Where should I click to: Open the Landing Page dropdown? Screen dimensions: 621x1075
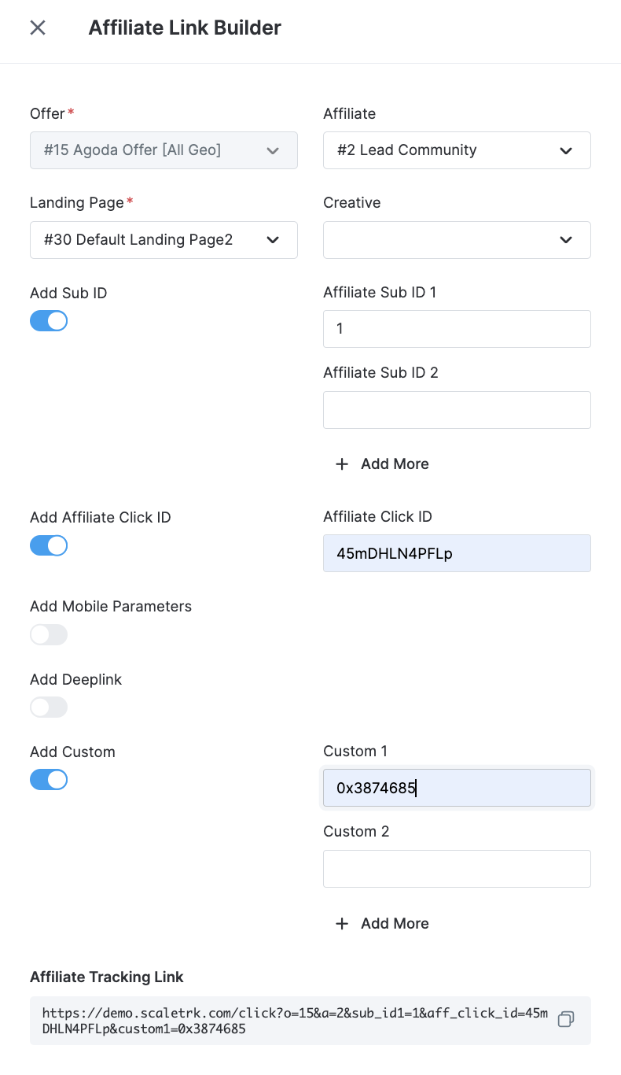(164, 240)
